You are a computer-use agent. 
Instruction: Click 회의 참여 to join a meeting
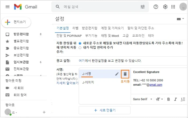[20, 95]
